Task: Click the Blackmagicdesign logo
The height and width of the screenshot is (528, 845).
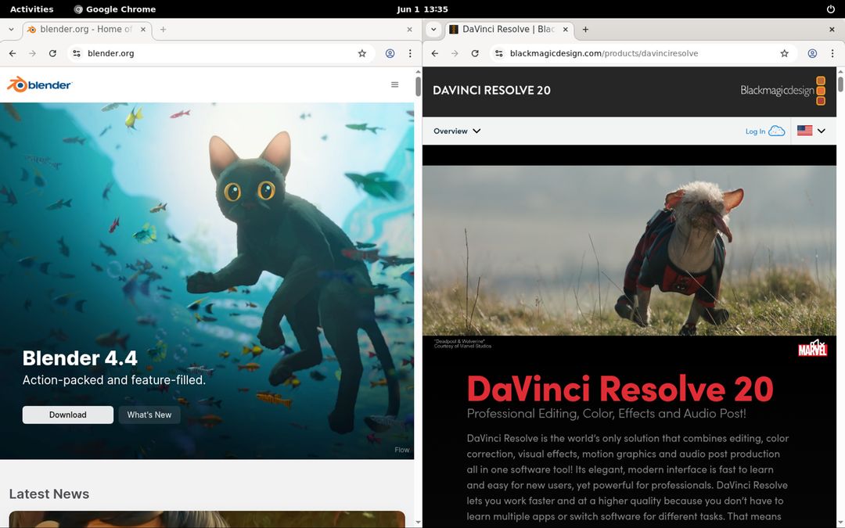Action: pyautogui.click(x=783, y=91)
